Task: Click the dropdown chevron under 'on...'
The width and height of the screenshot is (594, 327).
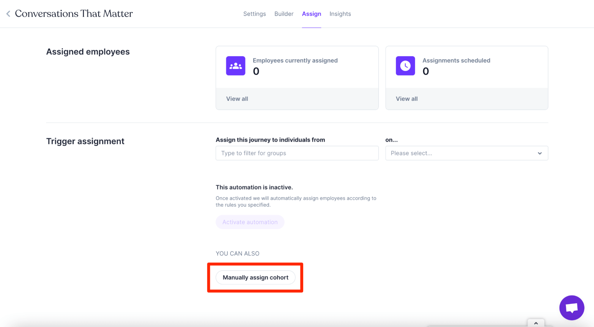Action: (x=540, y=153)
